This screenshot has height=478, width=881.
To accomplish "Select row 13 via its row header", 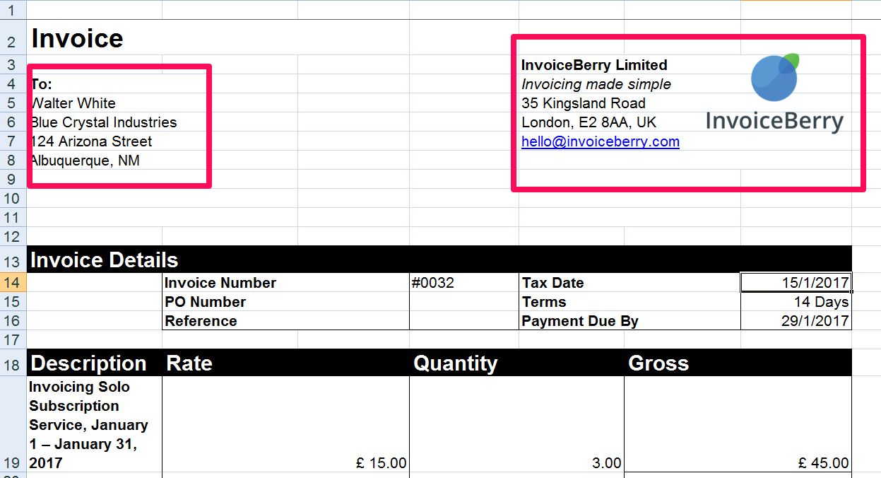I will (13, 260).
